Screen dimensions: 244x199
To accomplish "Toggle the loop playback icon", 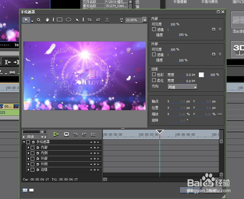I will [x=66, y=135].
